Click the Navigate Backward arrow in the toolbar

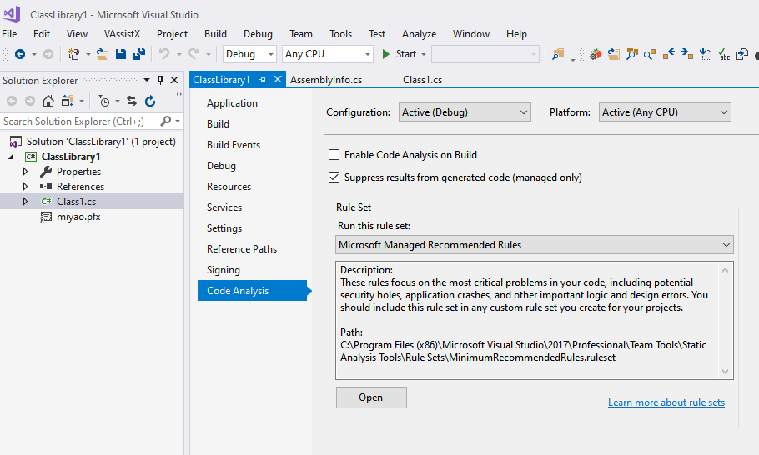click(20, 54)
